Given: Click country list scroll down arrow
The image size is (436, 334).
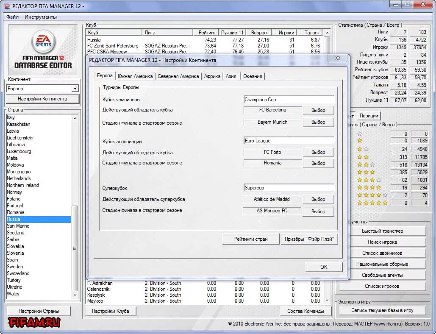Looking at the screenshot, I should click(75, 295).
